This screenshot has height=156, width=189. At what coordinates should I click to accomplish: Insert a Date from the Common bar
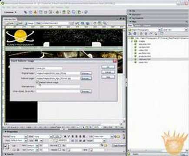pos(64,12)
